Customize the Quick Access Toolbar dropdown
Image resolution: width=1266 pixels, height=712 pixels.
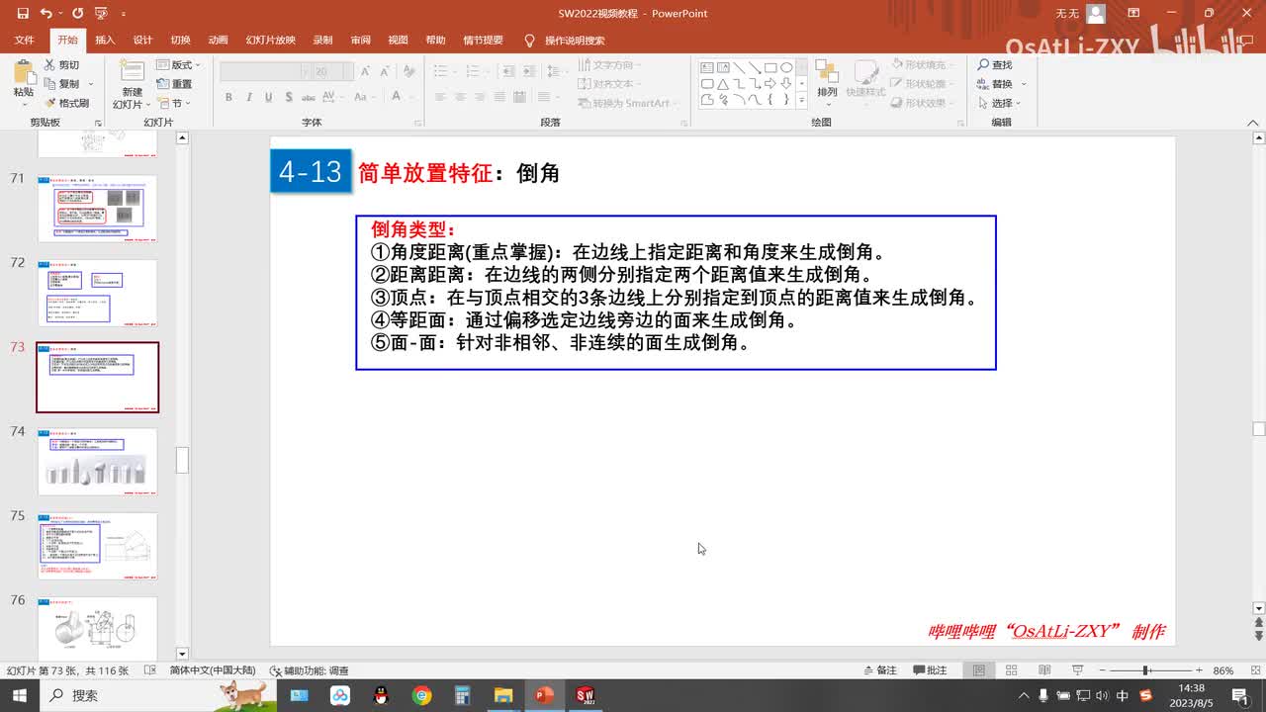124,14
